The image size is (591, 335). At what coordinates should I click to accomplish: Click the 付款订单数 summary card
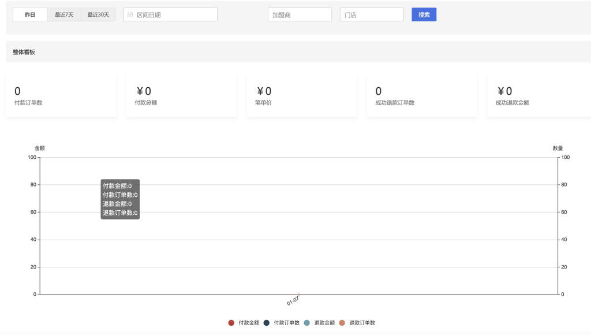pos(61,95)
